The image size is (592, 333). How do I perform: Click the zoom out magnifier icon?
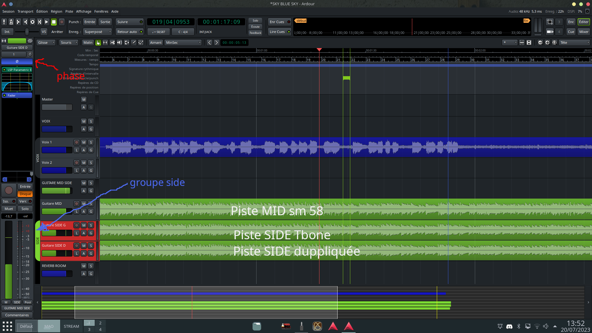click(x=540, y=43)
